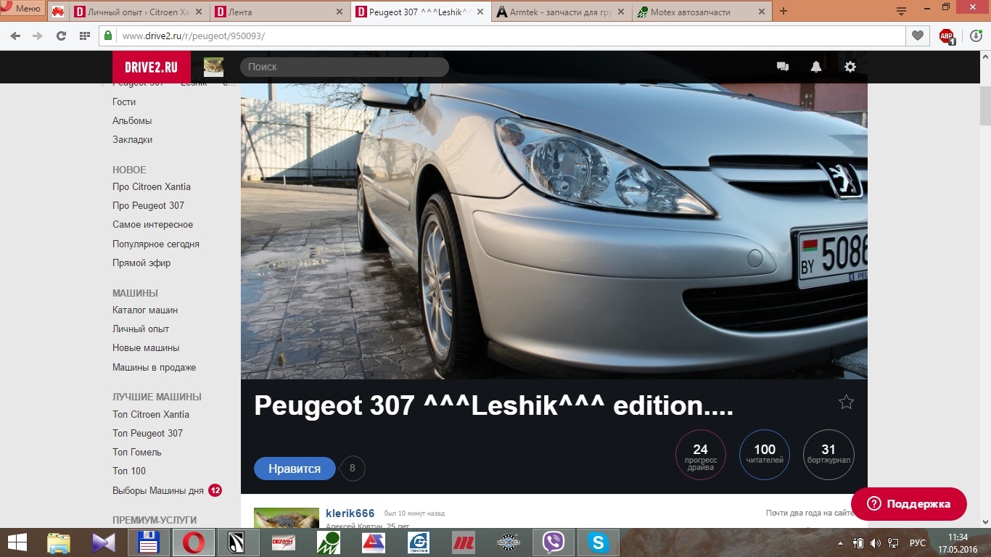Open Про Peugeot 307 link
Viewport: 991px width, 557px height.
coord(148,205)
